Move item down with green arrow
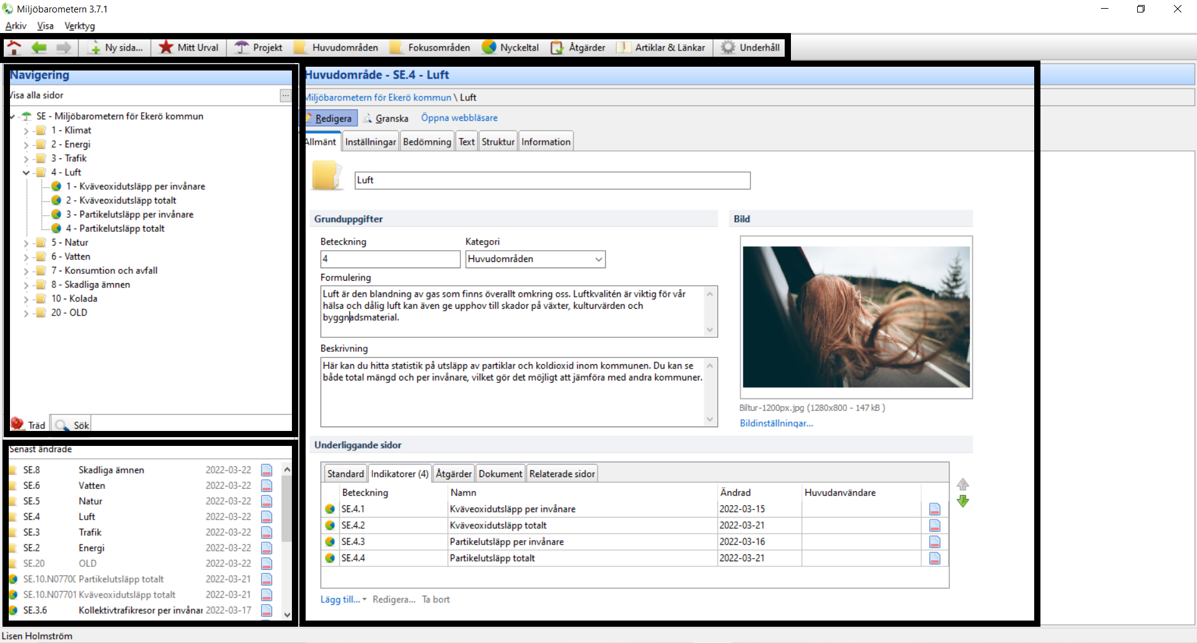The width and height of the screenshot is (1197, 643). pos(962,501)
